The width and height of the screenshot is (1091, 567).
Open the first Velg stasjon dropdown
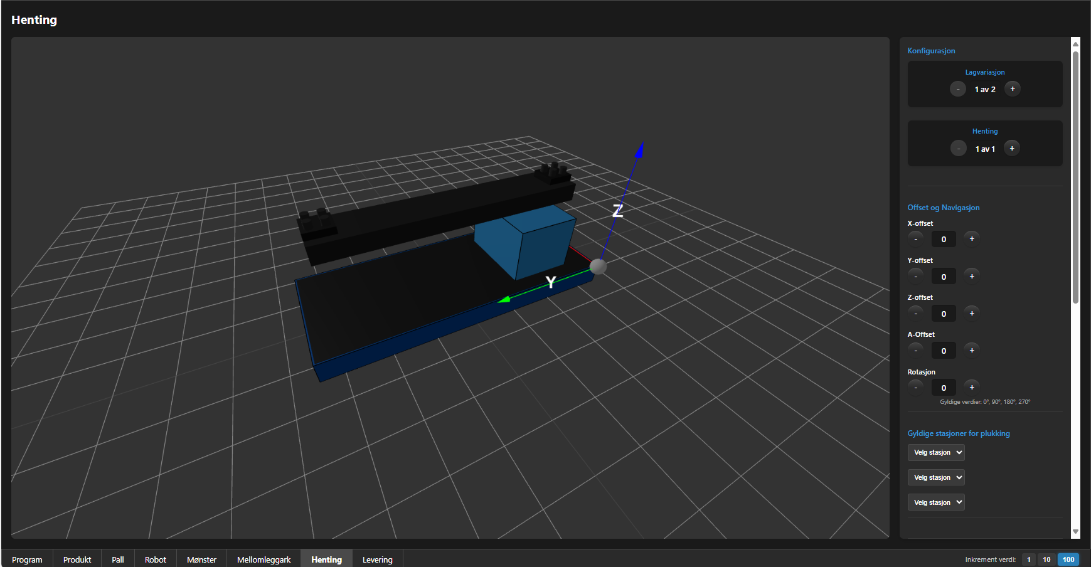coord(936,452)
